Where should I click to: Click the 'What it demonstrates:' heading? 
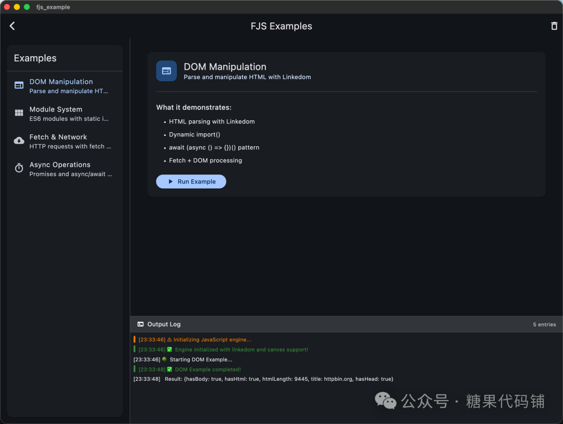pyautogui.click(x=194, y=108)
